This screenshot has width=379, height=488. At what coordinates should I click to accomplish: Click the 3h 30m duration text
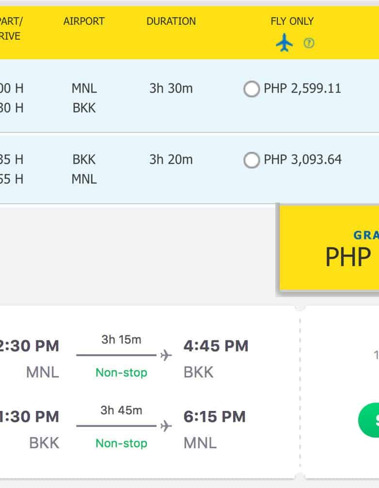(x=171, y=89)
